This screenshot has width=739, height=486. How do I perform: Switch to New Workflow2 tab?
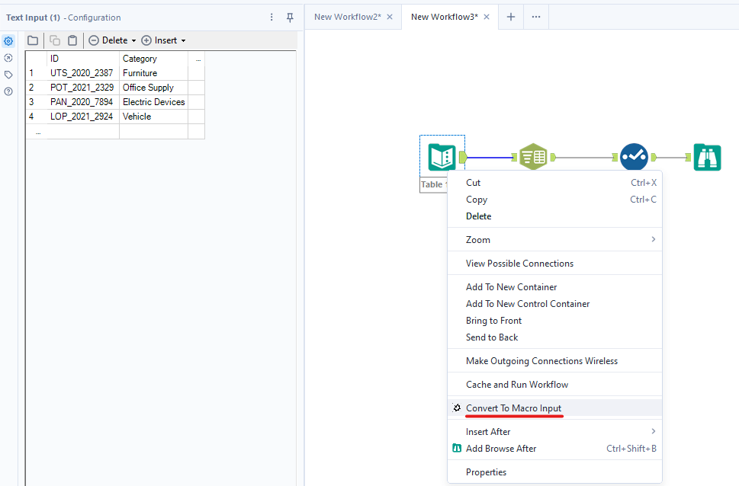coord(347,17)
